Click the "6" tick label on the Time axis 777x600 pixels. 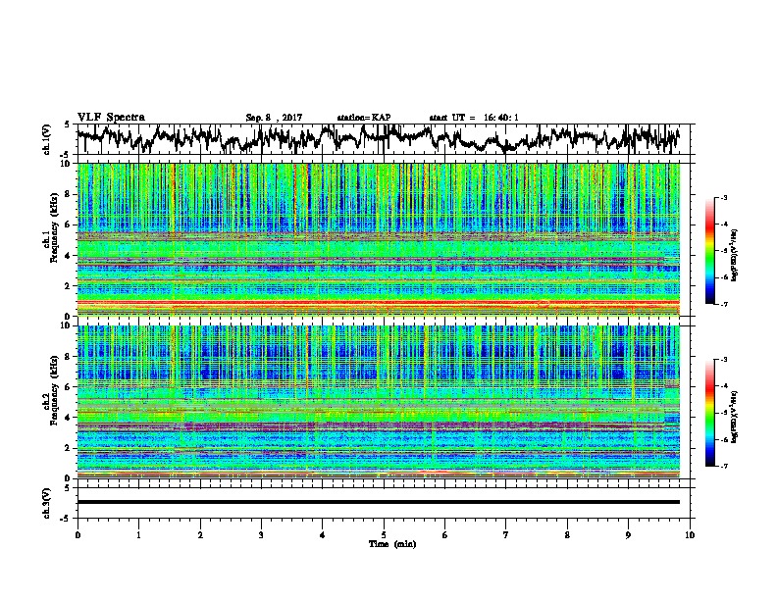coord(445,535)
